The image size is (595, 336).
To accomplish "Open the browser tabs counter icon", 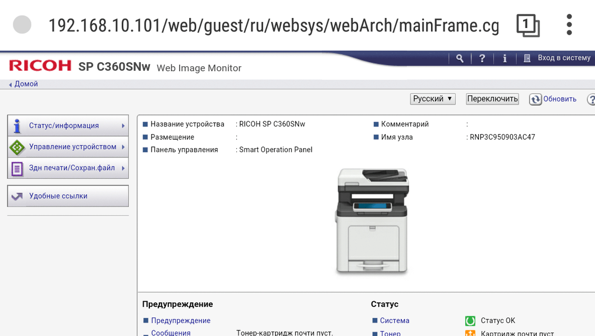I will pos(528,25).
